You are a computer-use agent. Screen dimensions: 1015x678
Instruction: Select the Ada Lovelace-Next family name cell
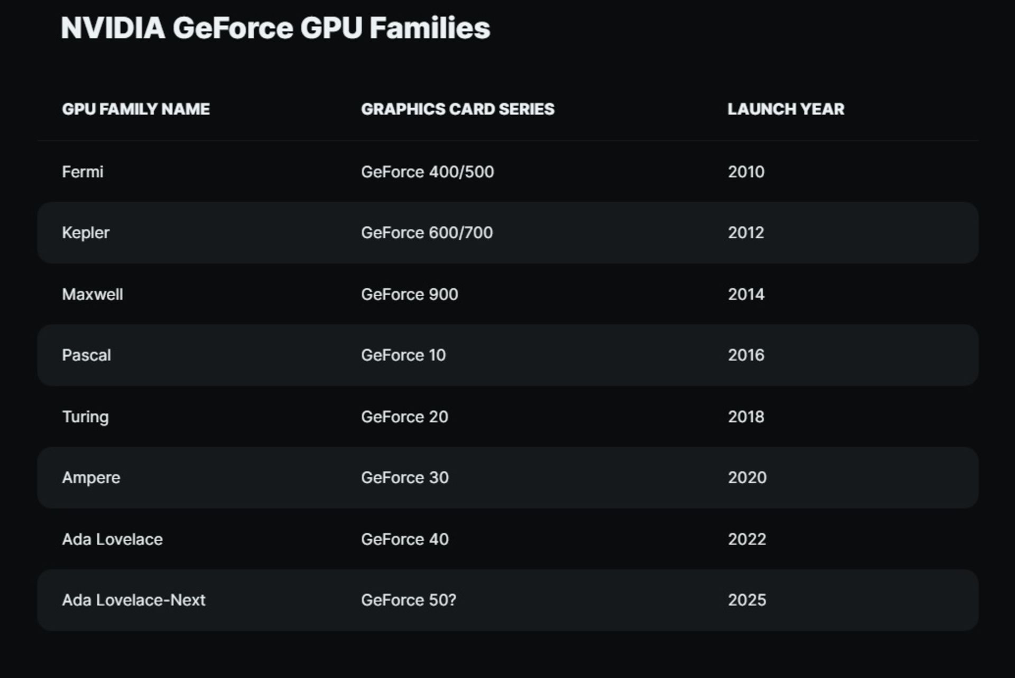coord(134,600)
